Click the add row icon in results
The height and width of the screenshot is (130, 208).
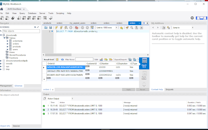tap(106, 59)
